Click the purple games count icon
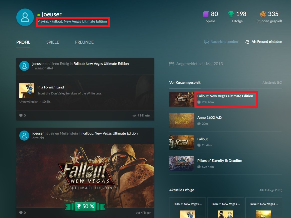Image resolution: width=291 pixels, height=218 pixels. click(x=206, y=14)
